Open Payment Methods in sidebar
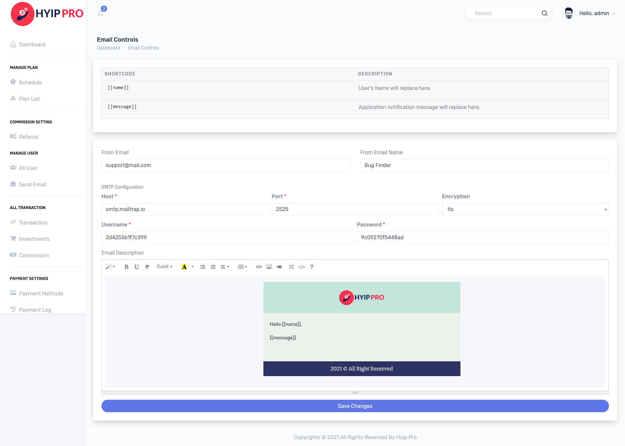625x446 pixels. [x=41, y=293]
